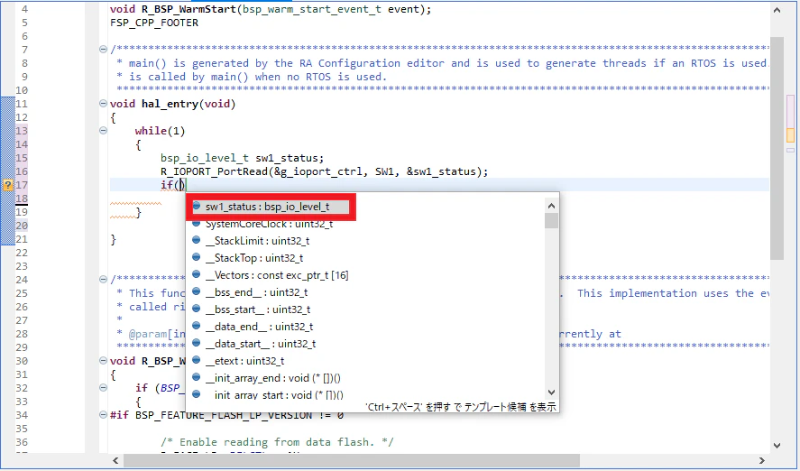Click variable icon beside __data_start__ entry

click(196, 344)
